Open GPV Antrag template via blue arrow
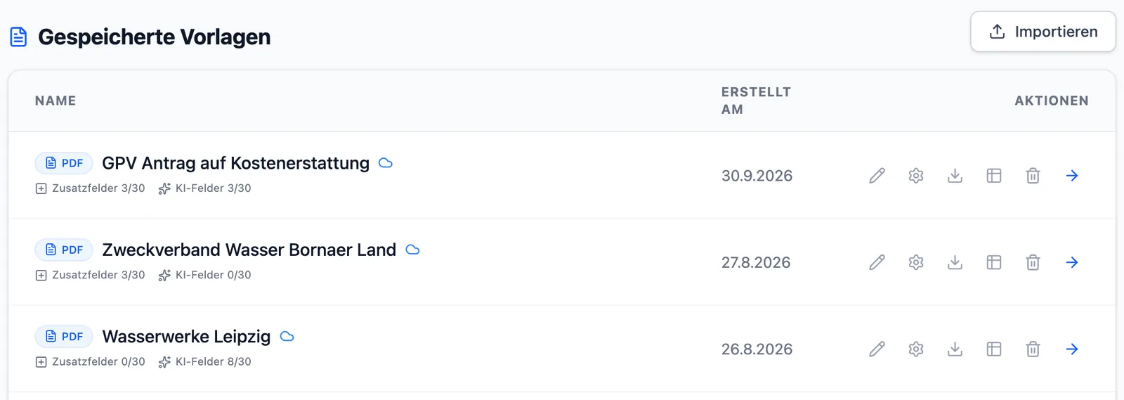Screen dimensions: 1124x400 coord(1072,176)
